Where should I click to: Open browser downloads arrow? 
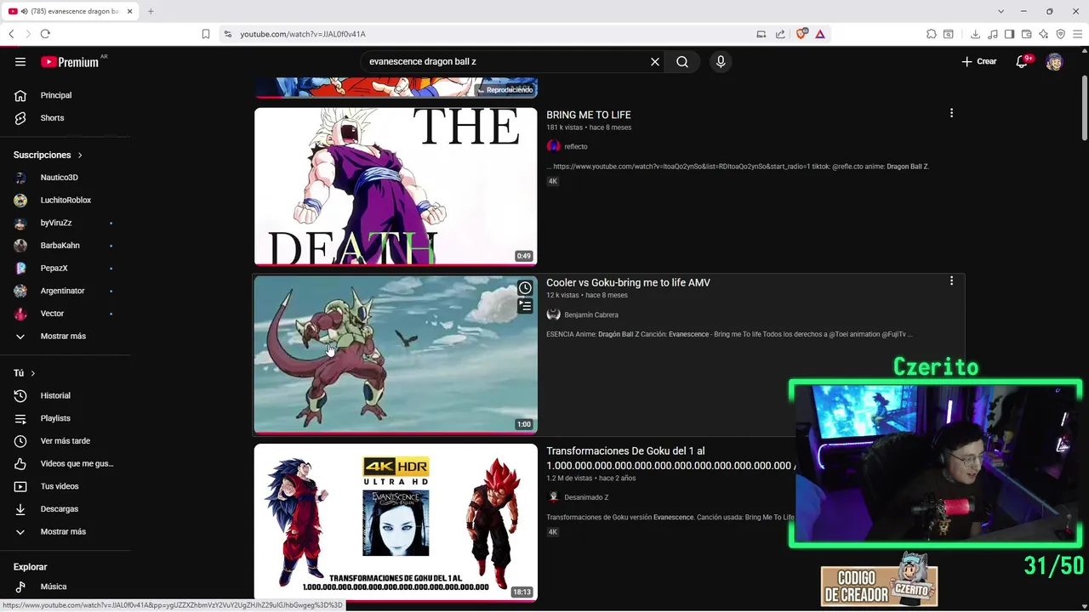coord(975,34)
